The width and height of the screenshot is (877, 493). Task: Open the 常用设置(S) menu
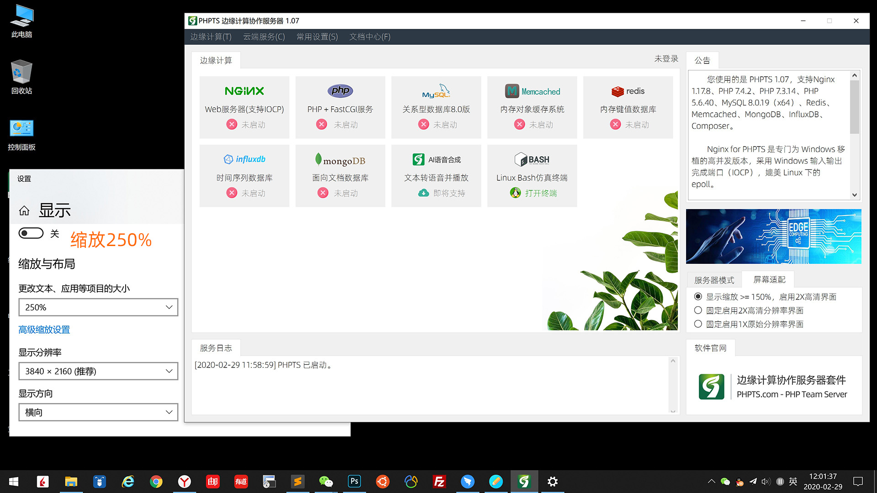pyautogui.click(x=317, y=37)
